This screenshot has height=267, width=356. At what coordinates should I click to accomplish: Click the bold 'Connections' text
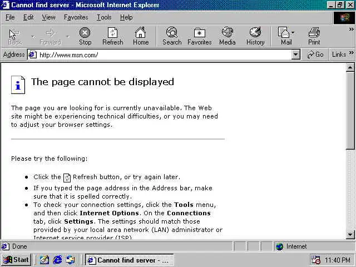[189, 213]
